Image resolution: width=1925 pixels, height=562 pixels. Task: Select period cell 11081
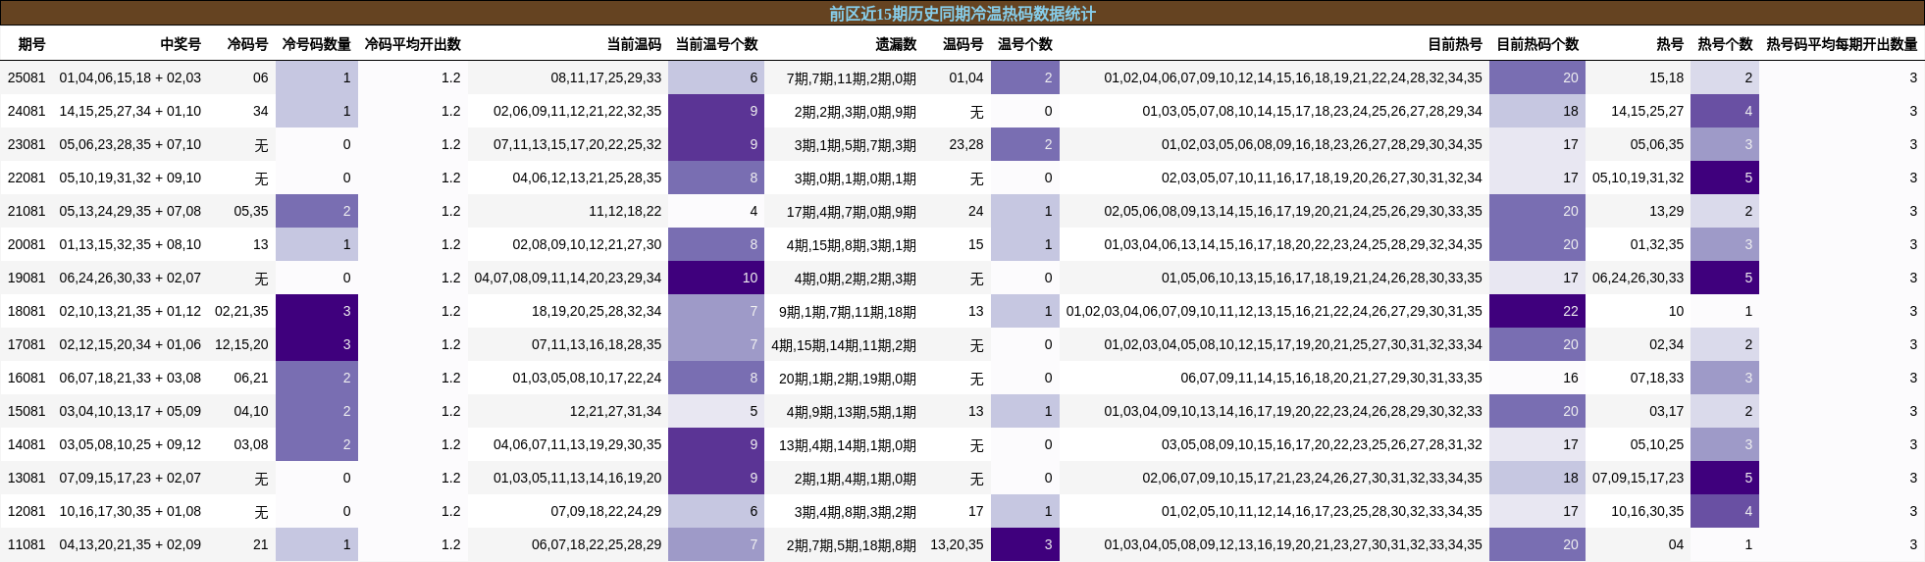click(x=26, y=544)
